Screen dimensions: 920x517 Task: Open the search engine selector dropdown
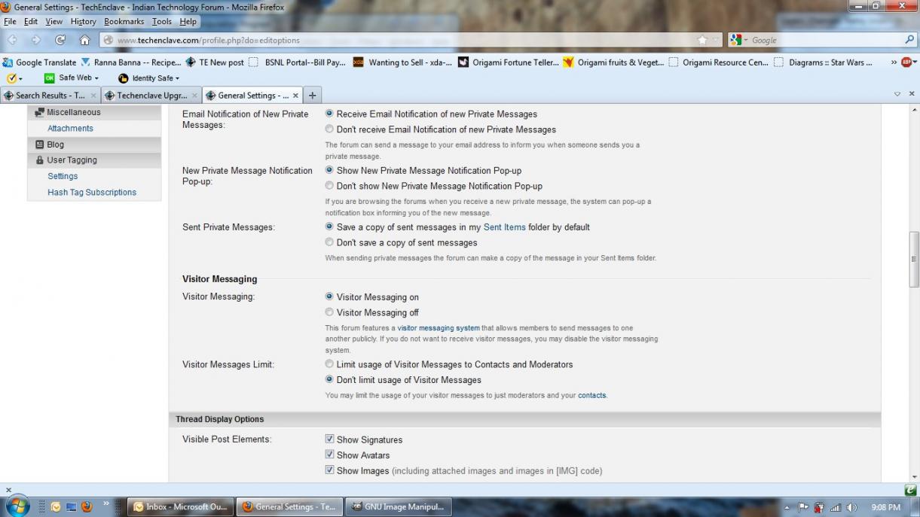coord(746,40)
